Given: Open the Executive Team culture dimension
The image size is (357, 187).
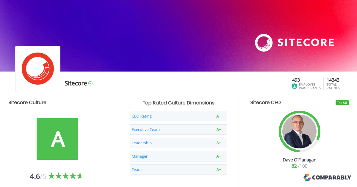Looking at the screenshot, I should 145,129.
